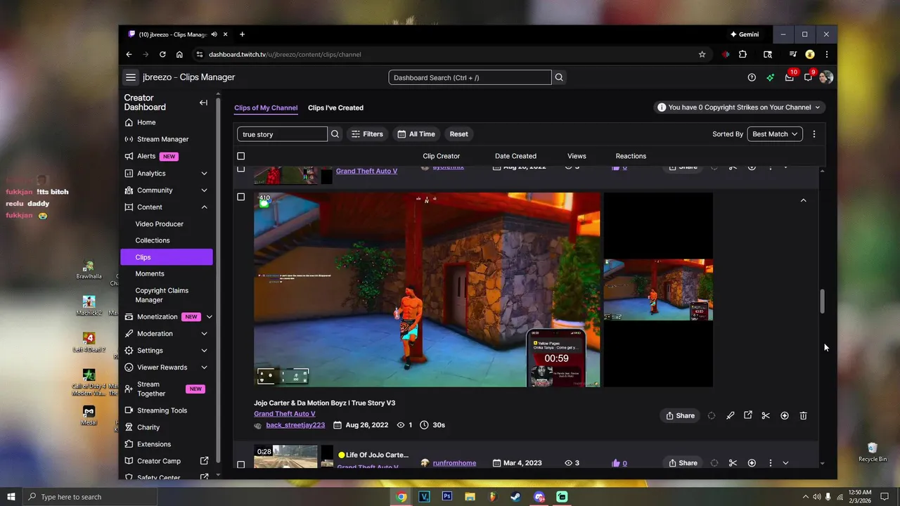Go to Stream Manager in sidebar
Viewport: 900px width, 506px height.
coord(163,139)
